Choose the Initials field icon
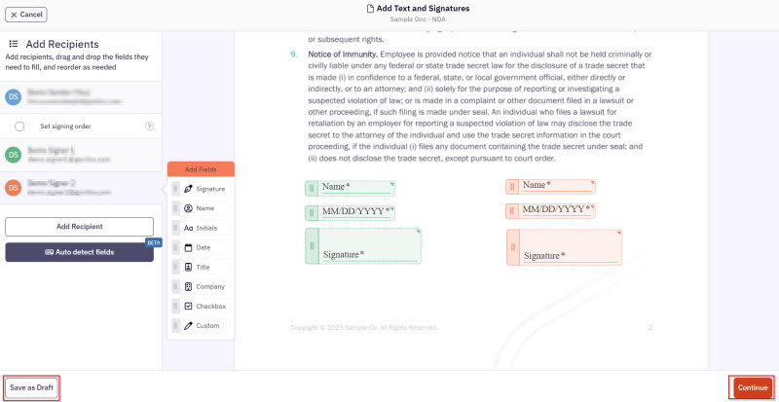Viewport: 779px width, 402px height. (x=189, y=228)
